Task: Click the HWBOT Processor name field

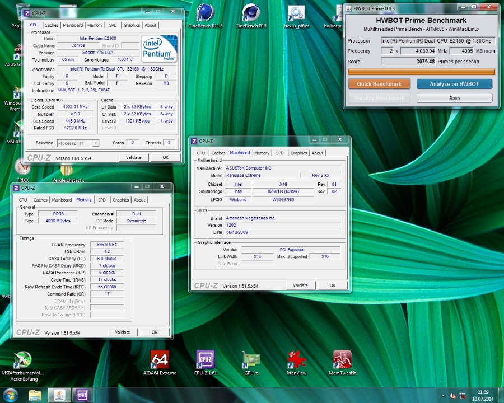Action: click(x=437, y=41)
